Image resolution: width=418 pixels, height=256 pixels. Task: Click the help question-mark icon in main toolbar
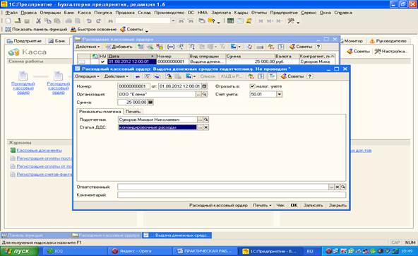(x=211, y=21)
